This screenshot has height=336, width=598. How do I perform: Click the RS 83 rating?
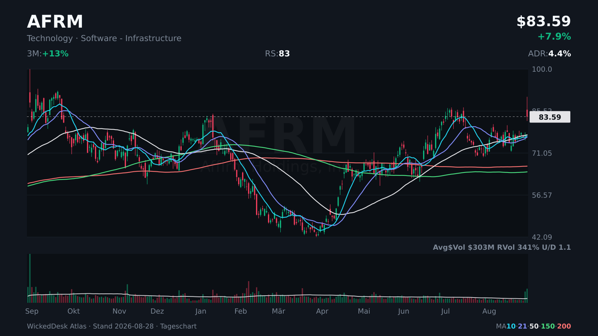277,54
